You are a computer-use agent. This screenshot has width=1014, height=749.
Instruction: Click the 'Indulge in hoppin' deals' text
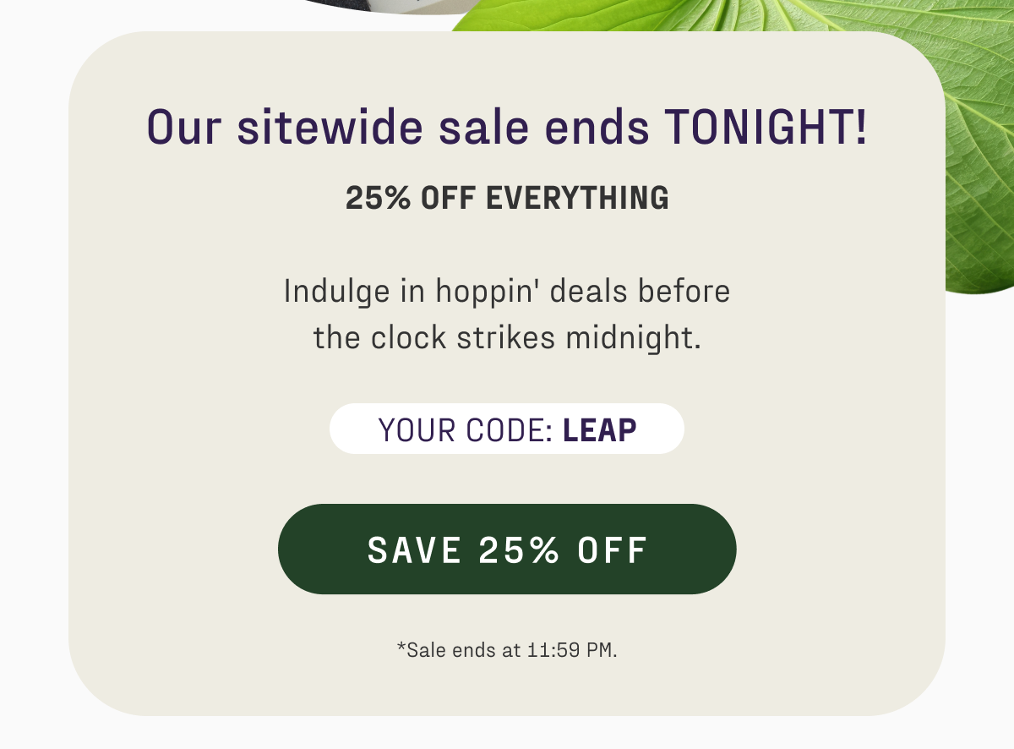click(507, 291)
